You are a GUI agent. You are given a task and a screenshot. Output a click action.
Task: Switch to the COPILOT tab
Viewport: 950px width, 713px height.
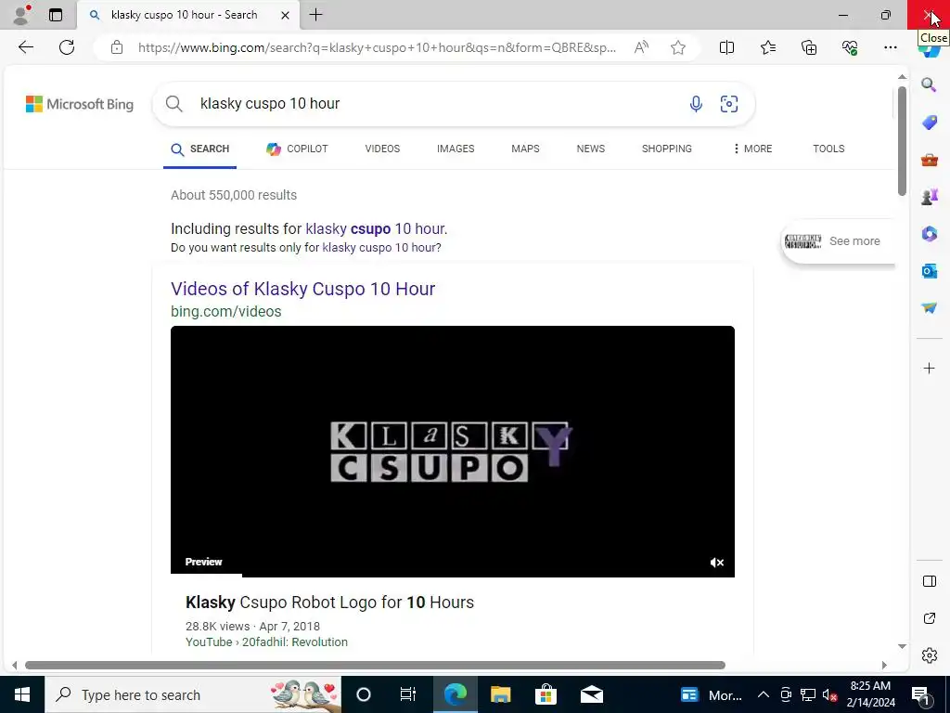point(297,149)
